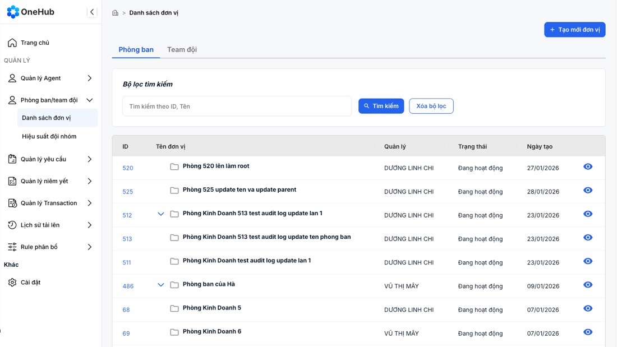This screenshot has height=347, width=617.
Task: Click folder icon of Phòng Kinh Doanh 6
Action: click(174, 332)
